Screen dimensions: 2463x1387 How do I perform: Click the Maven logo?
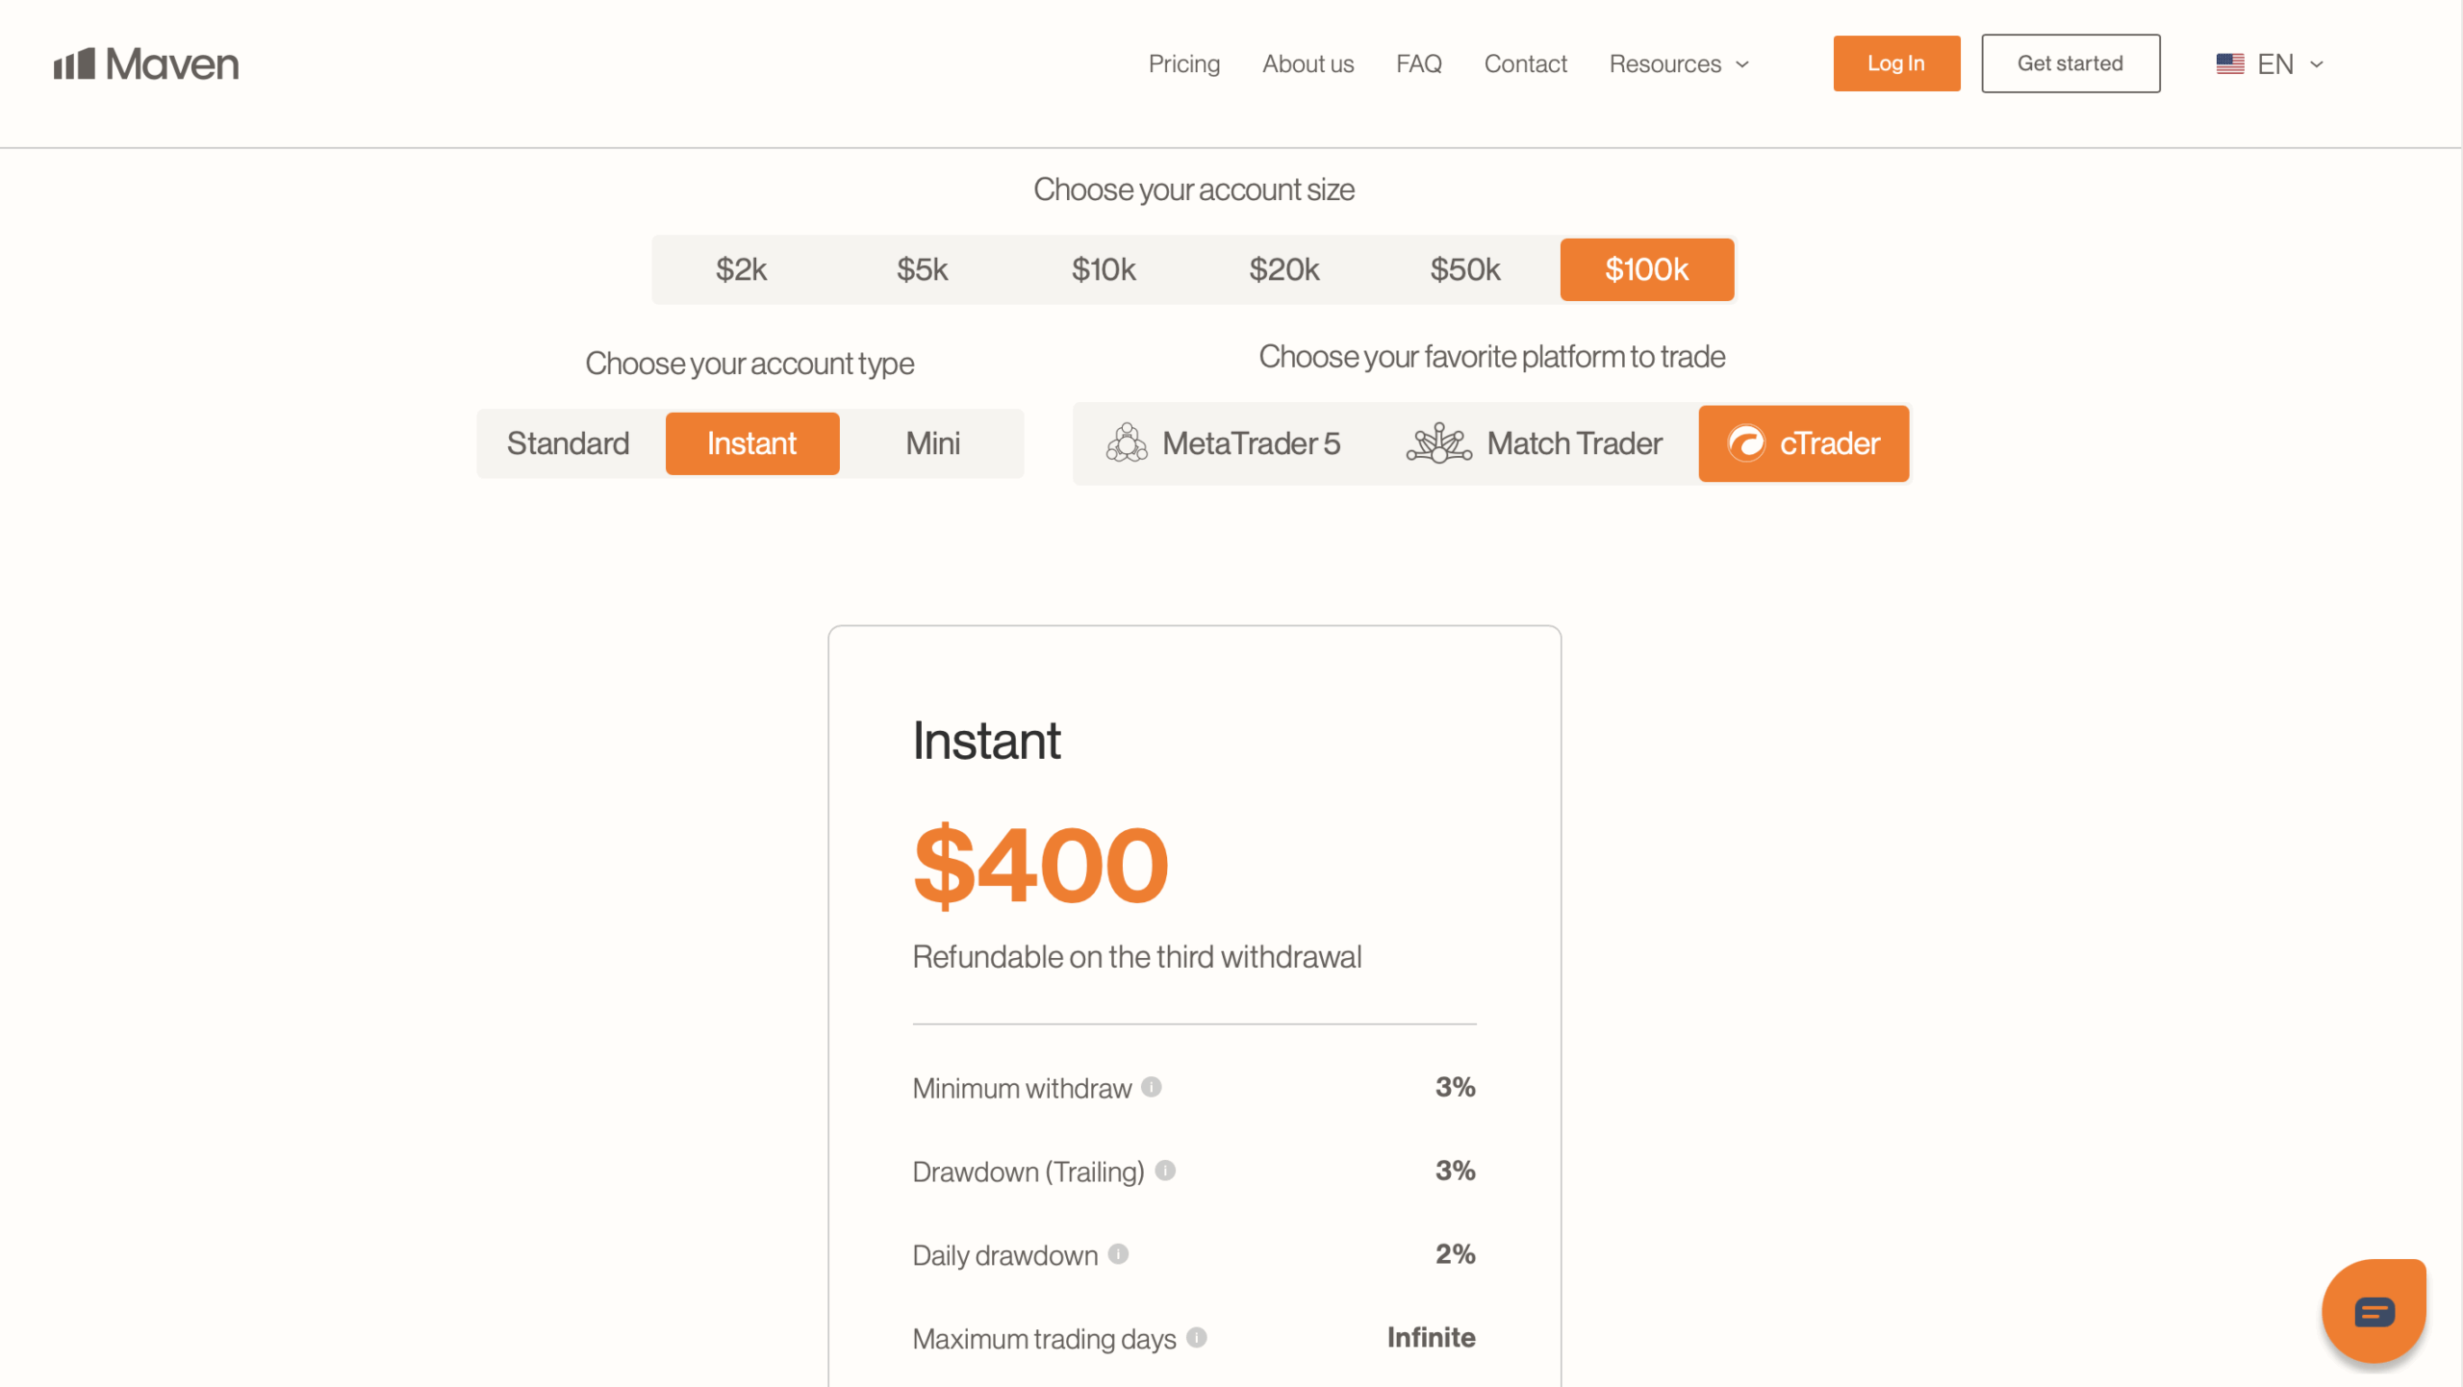[x=145, y=63]
